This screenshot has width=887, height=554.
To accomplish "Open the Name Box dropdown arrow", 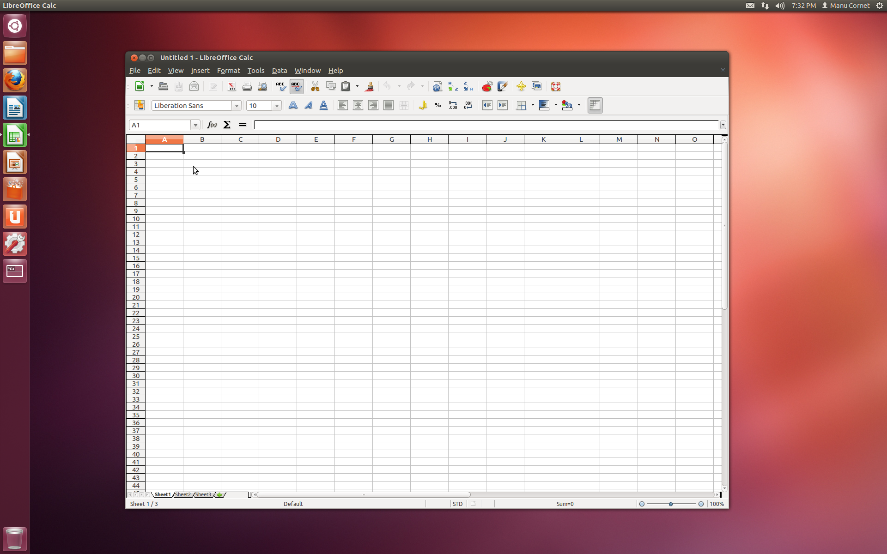I will pos(195,125).
